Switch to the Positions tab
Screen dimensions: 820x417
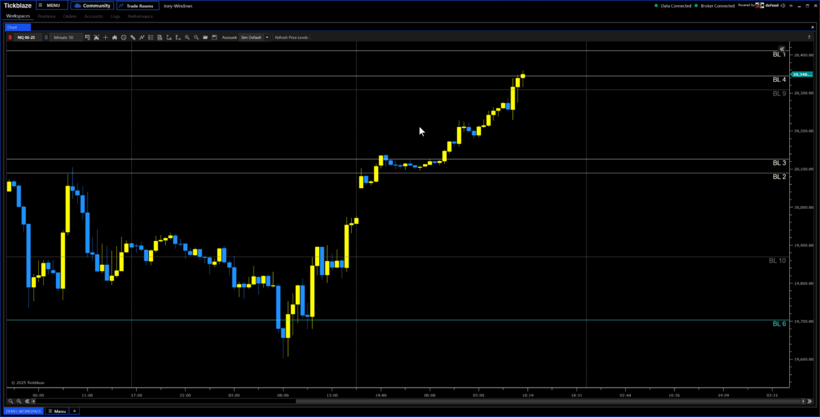(47, 16)
